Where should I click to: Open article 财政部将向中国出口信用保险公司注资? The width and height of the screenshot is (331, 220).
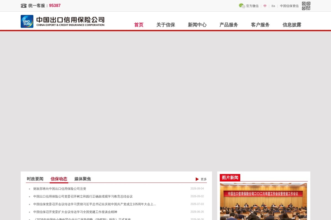coord(60,189)
